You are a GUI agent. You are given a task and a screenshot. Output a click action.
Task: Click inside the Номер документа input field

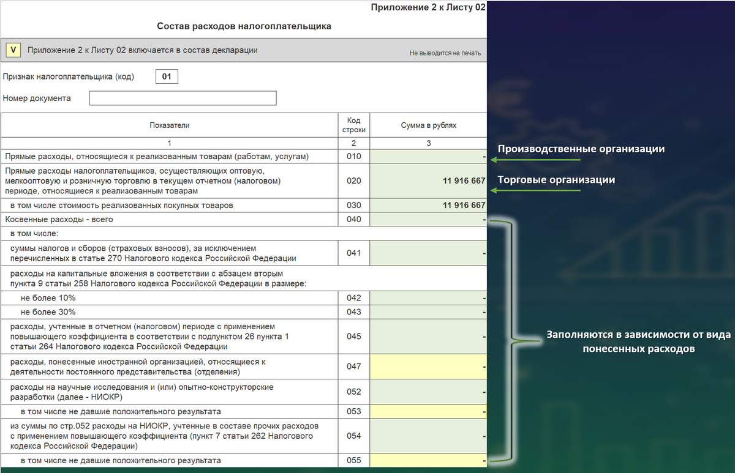tap(183, 98)
